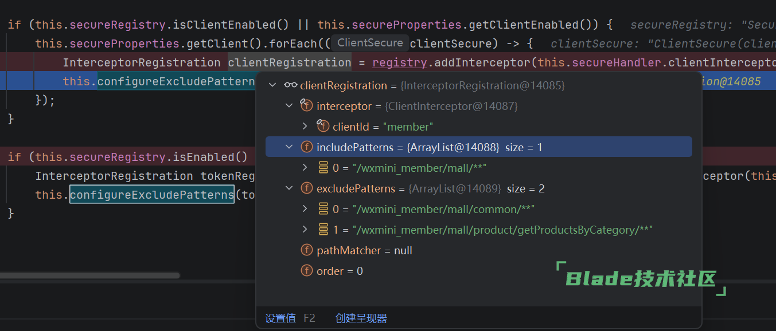Expand the getProductsByCategory exclude pattern entry
Image resolution: width=776 pixels, height=331 pixels.
point(305,230)
